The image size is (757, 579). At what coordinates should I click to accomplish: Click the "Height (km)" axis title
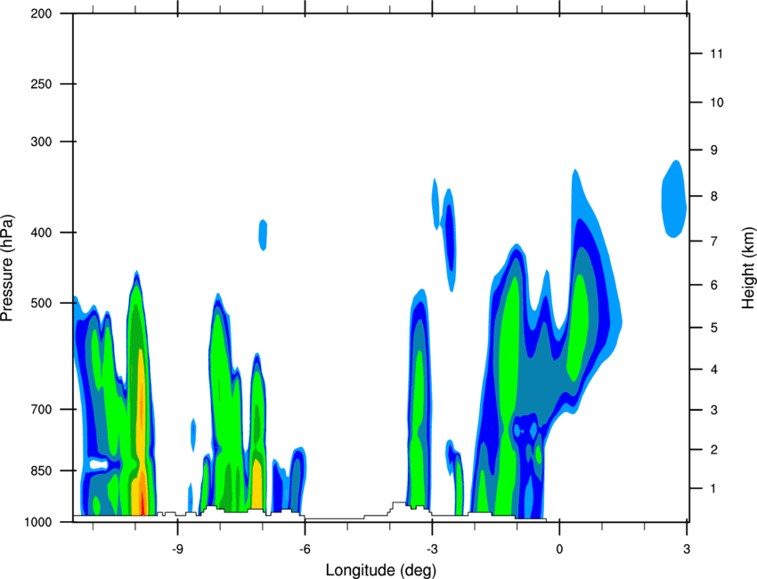(748, 267)
